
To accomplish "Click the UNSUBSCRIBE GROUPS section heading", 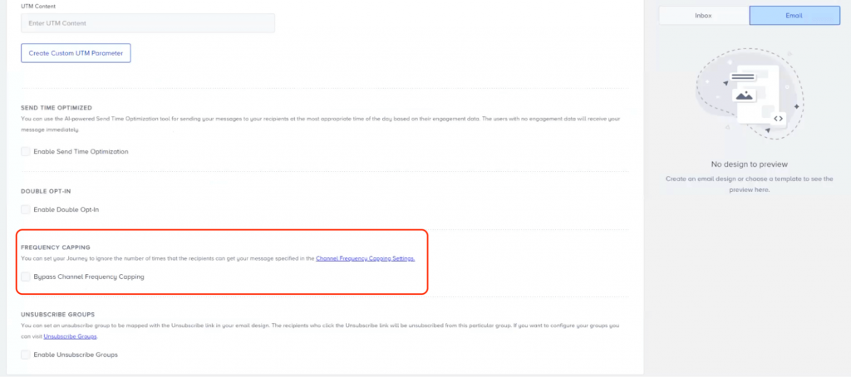I will click(x=57, y=316).
